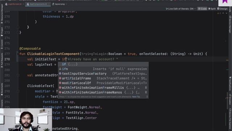Open the Bookmarks tool window
Viewport: 232px width, 131px height.
click(2, 89)
